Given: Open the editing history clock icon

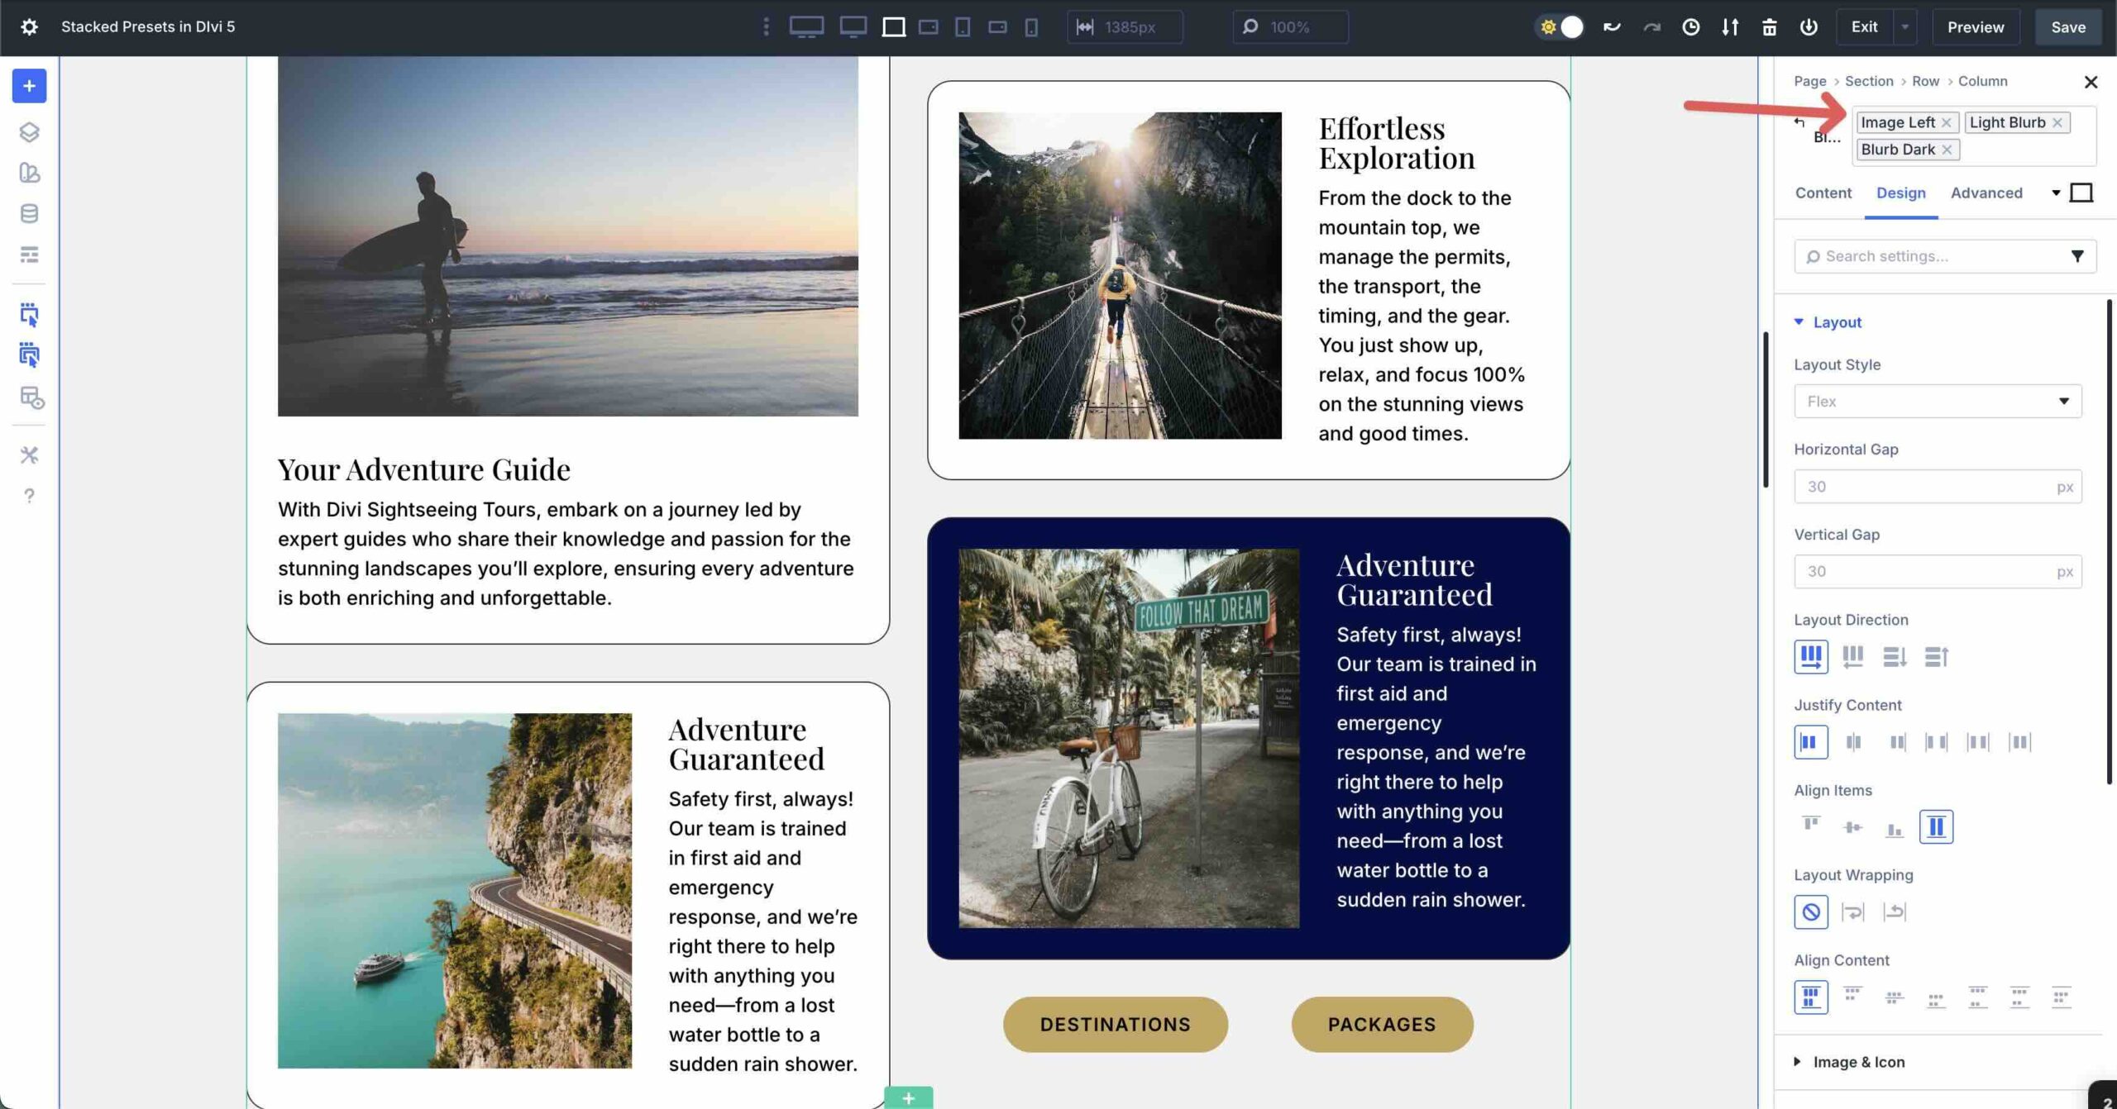Looking at the screenshot, I should [x=1691, y=26].
